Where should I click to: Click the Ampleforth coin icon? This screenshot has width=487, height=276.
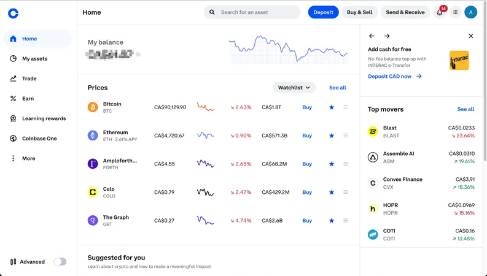93,164
